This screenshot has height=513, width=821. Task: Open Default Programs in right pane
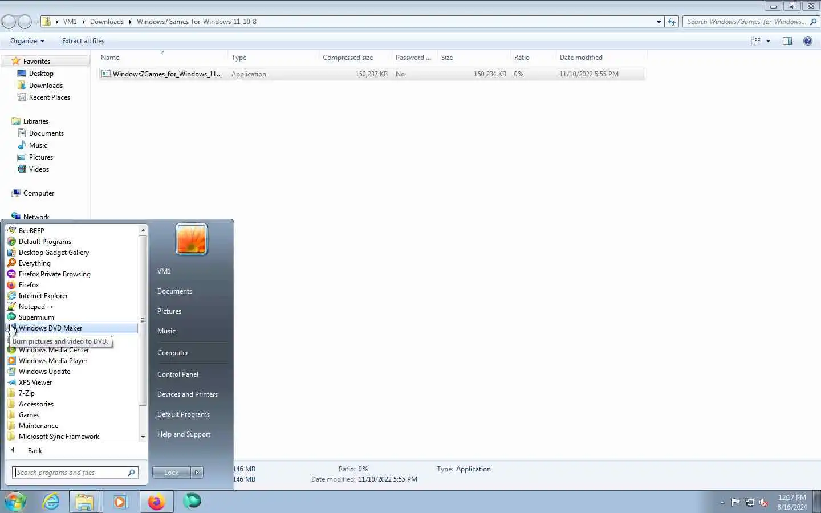184,414
